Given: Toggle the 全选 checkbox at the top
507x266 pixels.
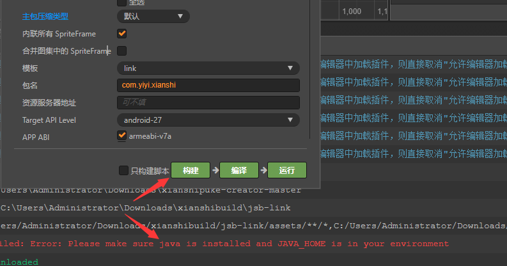Looking at the screenshot, I should 122,3.
